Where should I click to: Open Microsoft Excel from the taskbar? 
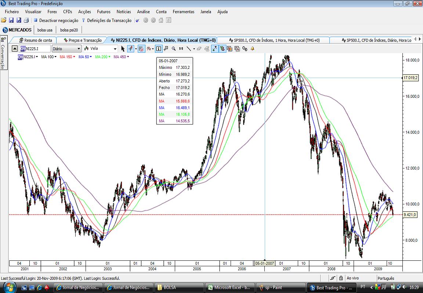point(230,288)
